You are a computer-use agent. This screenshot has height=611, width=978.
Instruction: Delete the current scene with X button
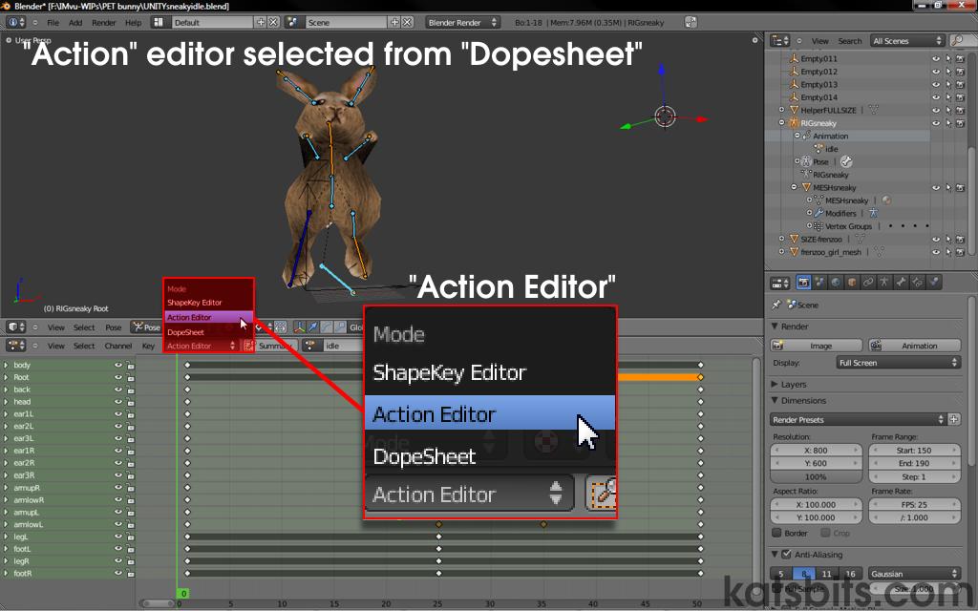(x=407, y=23)
